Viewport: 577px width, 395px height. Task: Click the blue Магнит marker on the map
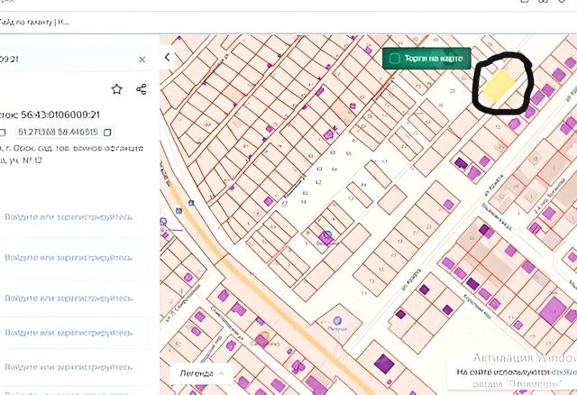coord(326,236)
